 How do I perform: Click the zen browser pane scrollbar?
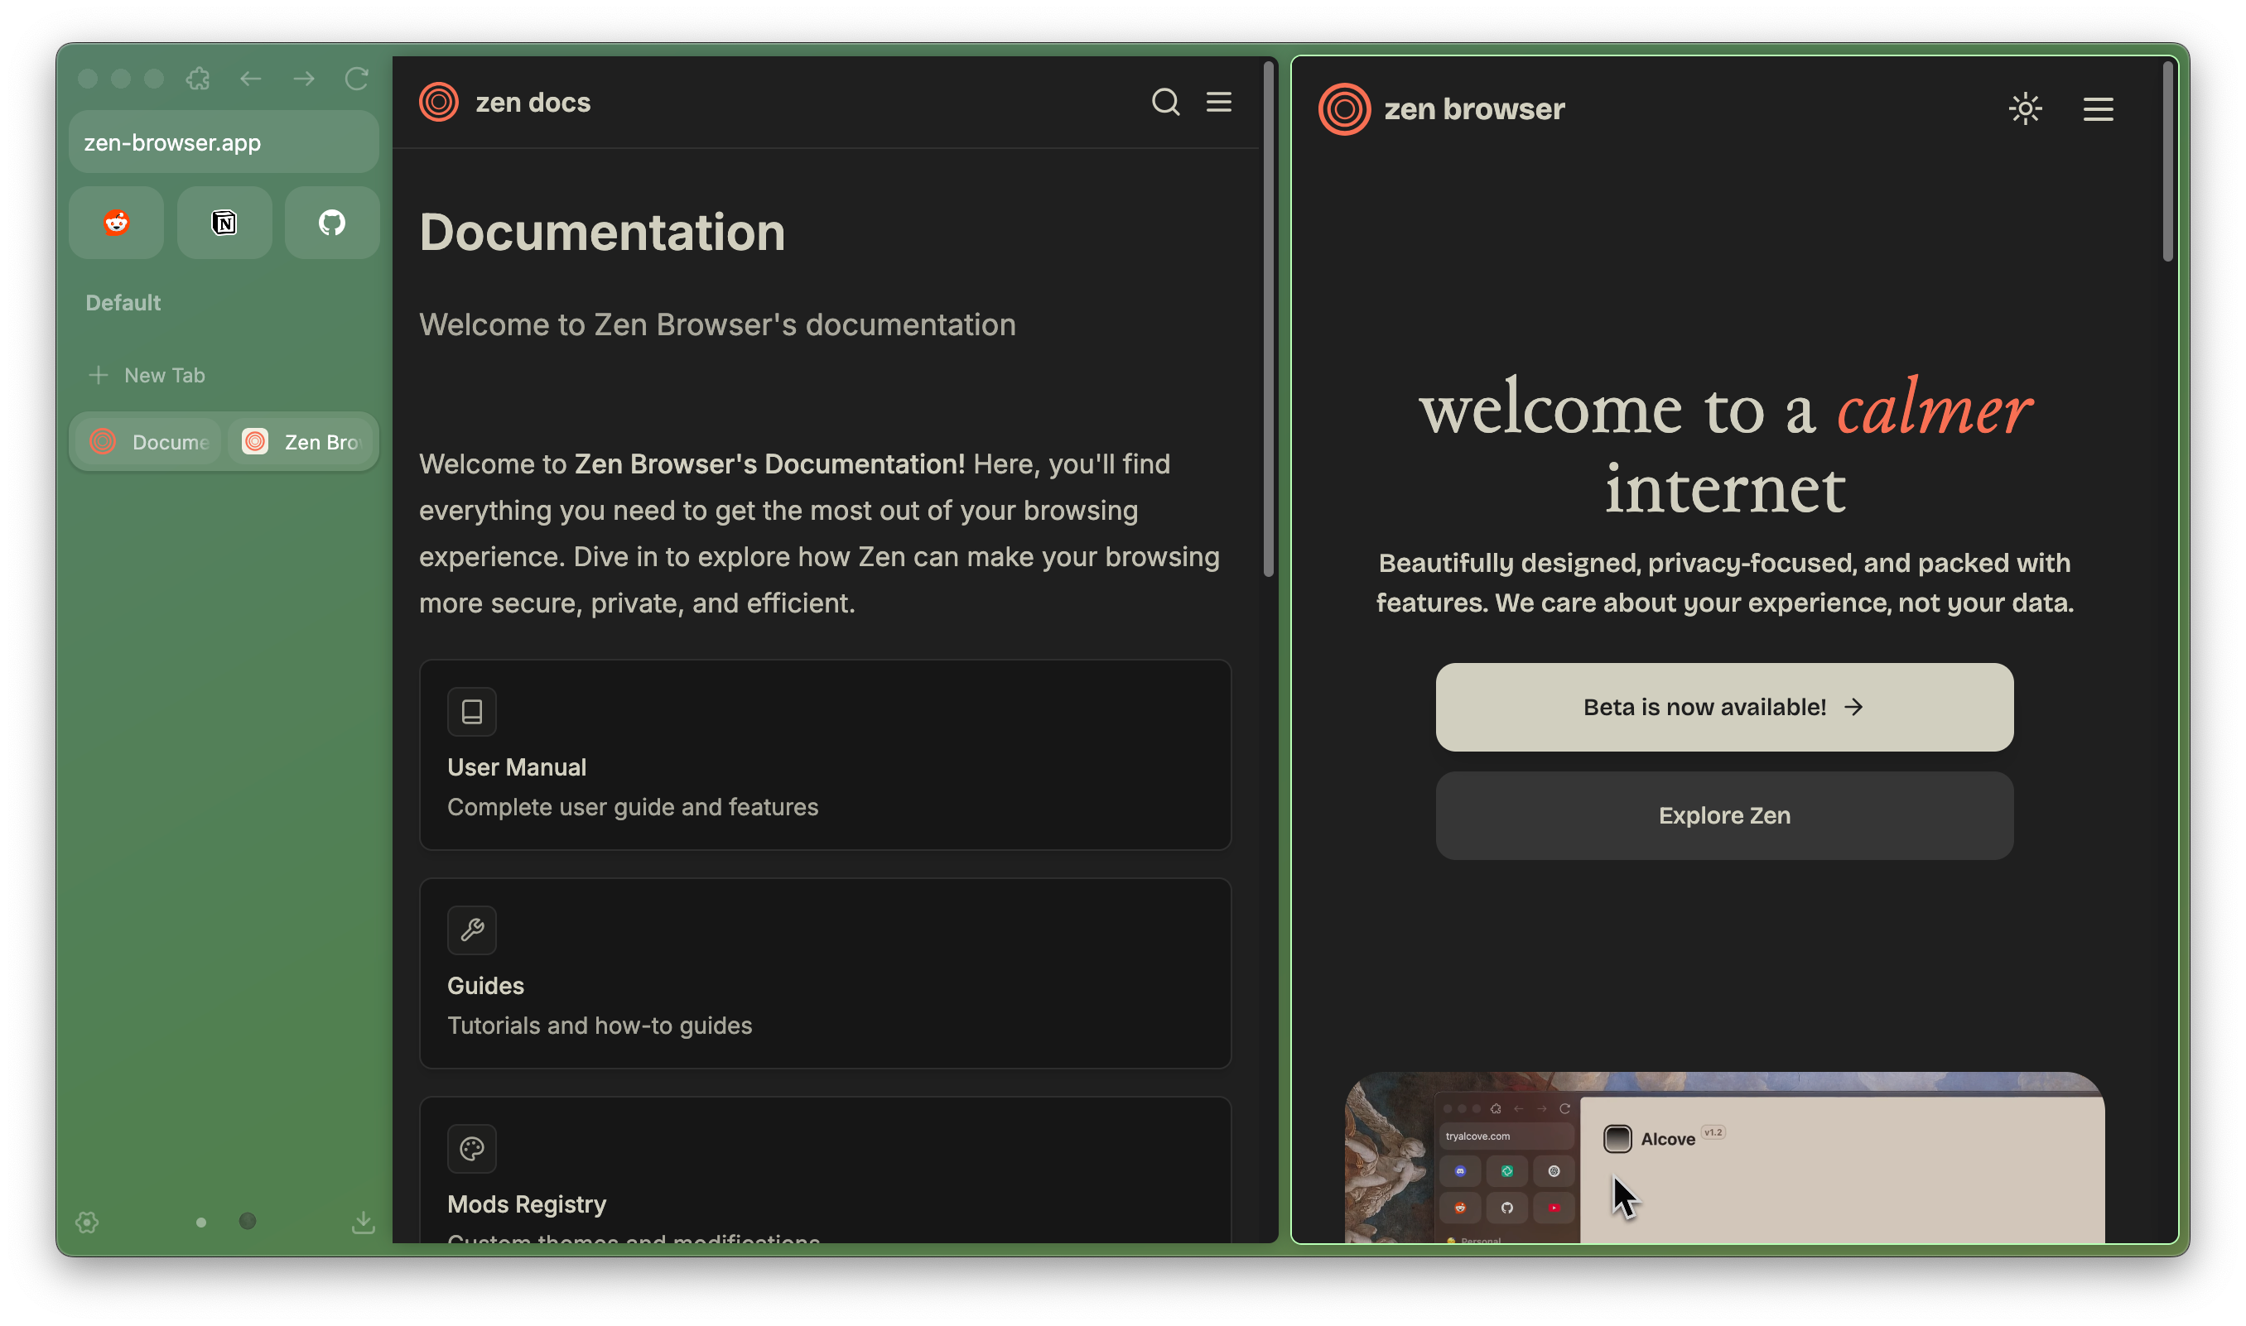[2167, 161]
